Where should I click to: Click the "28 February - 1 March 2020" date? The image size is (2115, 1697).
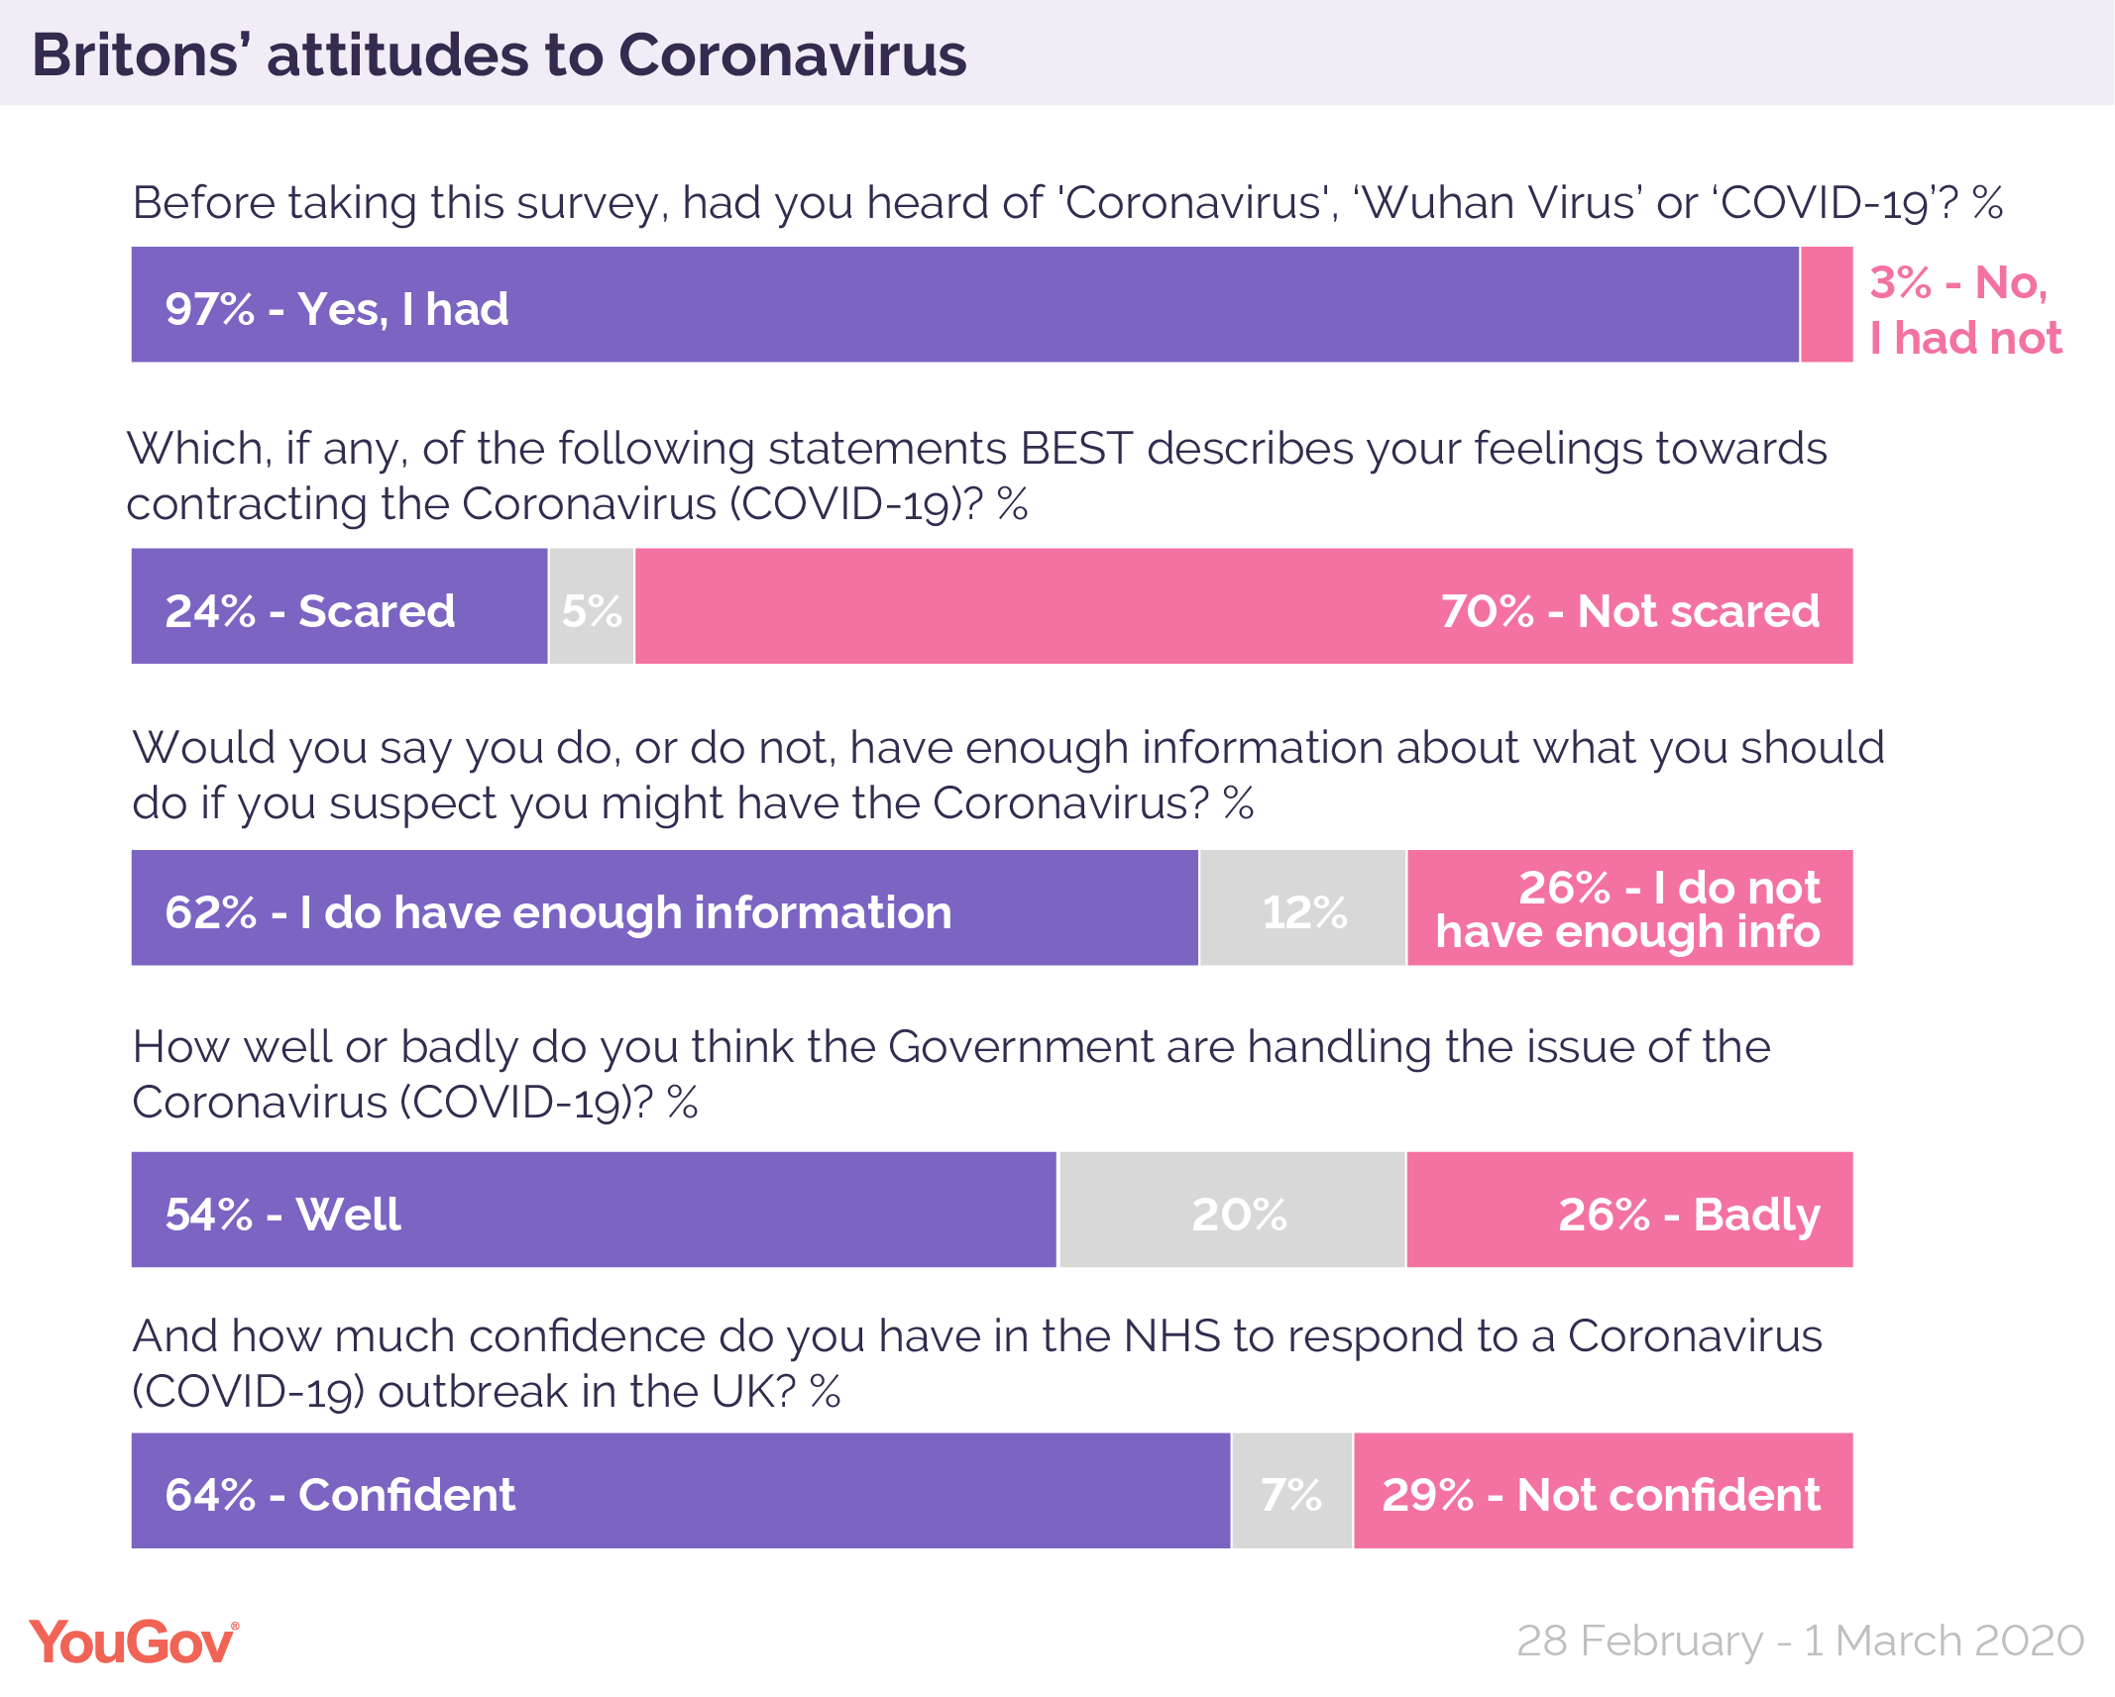(1800, 1641)
